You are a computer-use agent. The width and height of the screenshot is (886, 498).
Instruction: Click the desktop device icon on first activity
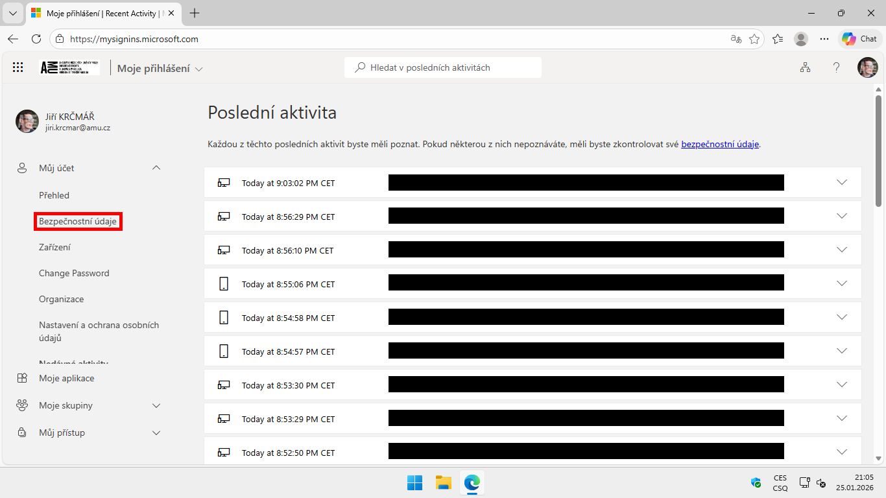pos(224,182)
